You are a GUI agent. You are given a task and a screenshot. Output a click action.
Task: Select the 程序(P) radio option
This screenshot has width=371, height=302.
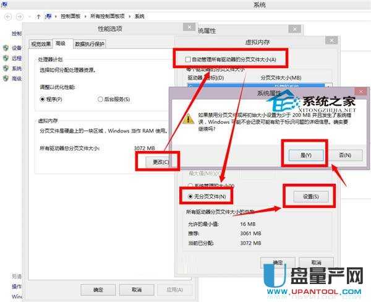pyautogui.click(x=43, y=99)
